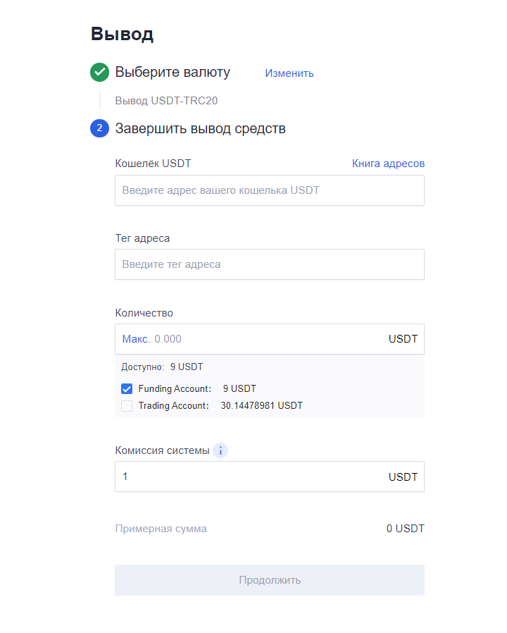Select the Вывод USDT-TRC20 text
The width and height of the screenshot is (507, 633).
166,101
